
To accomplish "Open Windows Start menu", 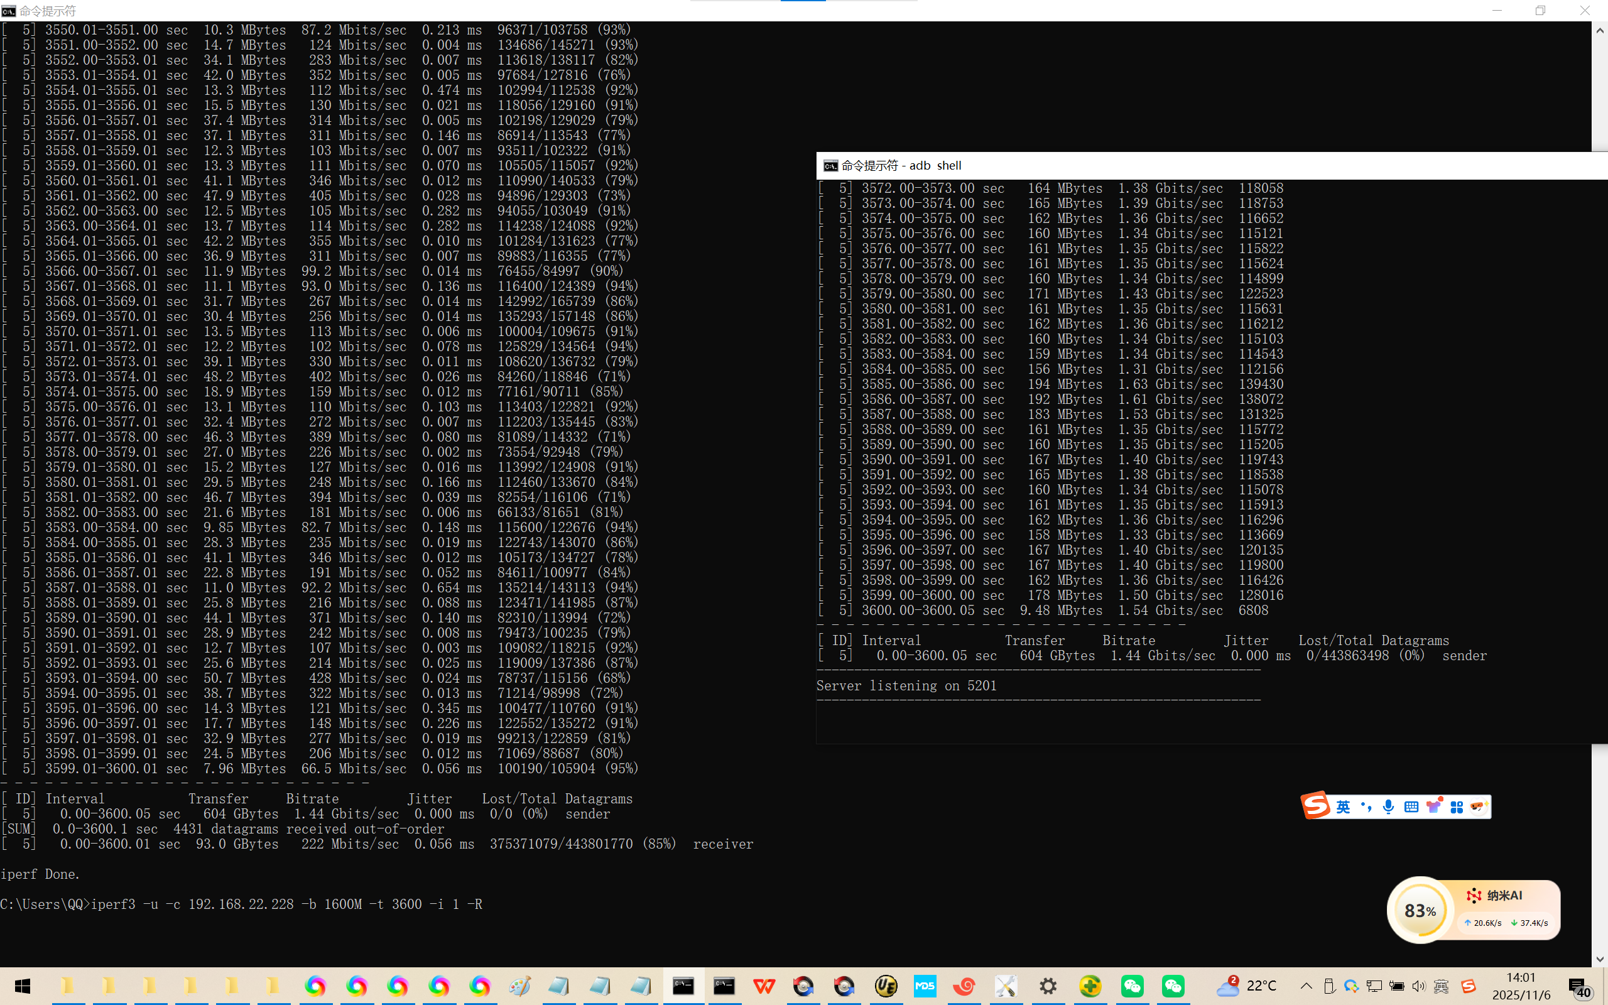I will click(x=23, y=986).
